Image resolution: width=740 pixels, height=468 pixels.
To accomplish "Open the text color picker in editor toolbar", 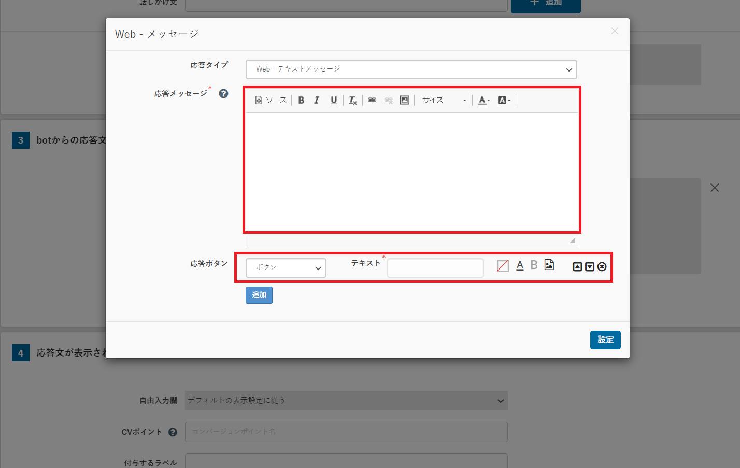I will (x=483, y=100).
